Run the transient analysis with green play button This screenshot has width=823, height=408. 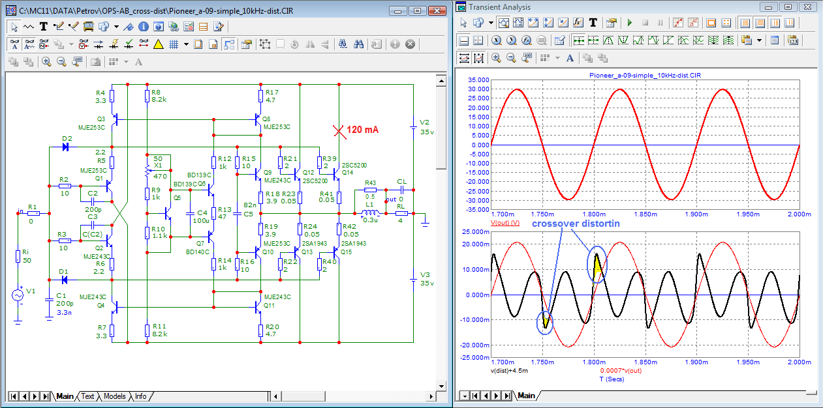630,23
